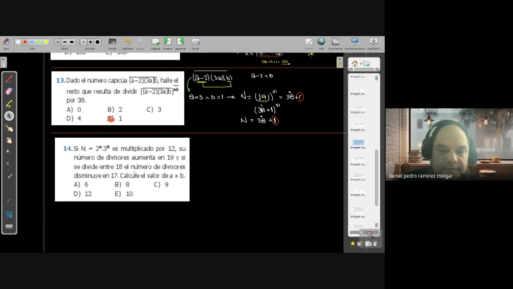
Task: Set thick line width
Action: coord(72,42)
